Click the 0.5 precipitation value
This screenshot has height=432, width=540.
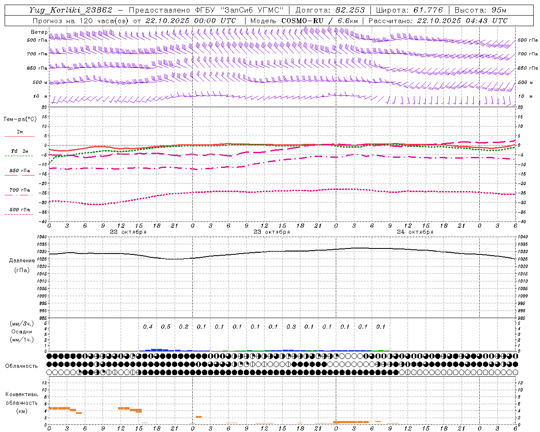[166, 327]
